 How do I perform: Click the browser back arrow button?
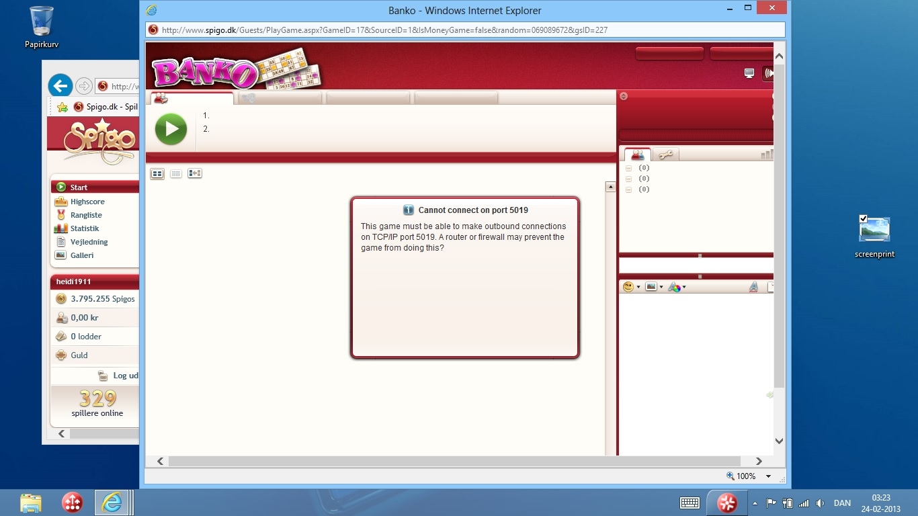click(x=60, y=86)
